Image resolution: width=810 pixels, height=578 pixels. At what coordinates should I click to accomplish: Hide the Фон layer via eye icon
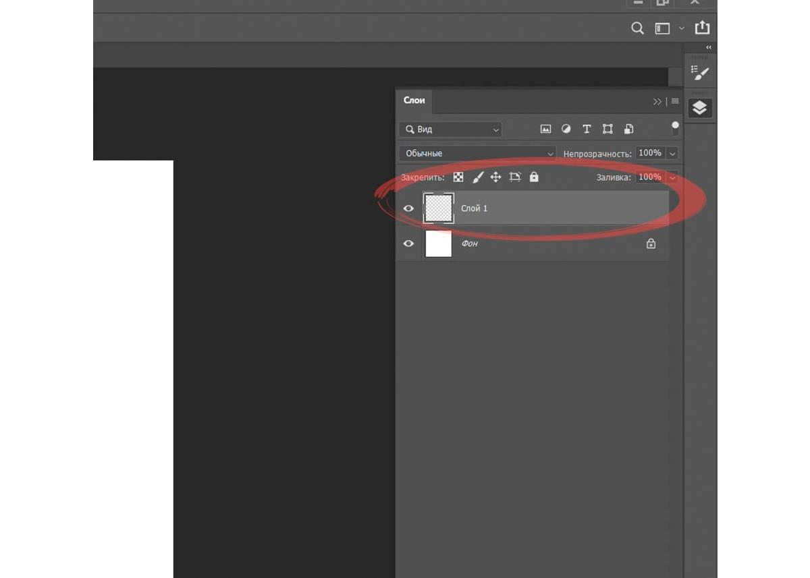(x=408, y=243)
